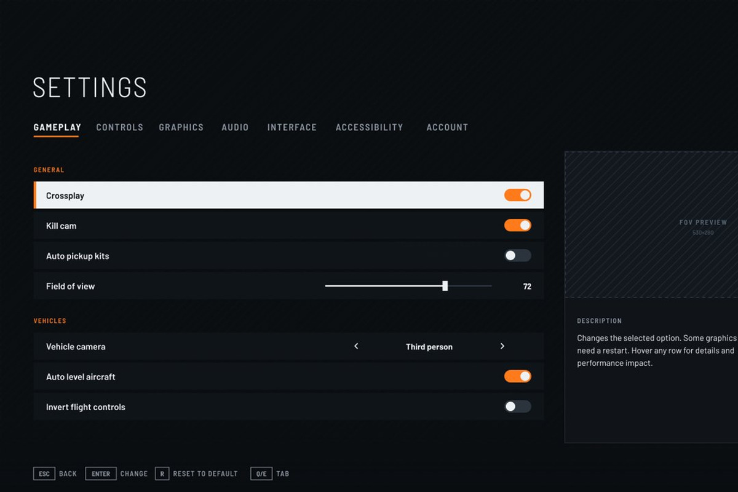Select the Auto pickup kits label
Viewport: 738px width, 492px height.
77,256
